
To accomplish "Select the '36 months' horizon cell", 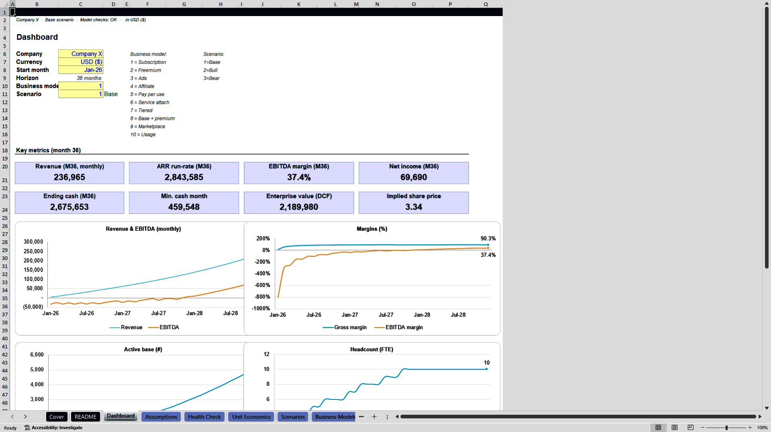I will click(89, 78).
